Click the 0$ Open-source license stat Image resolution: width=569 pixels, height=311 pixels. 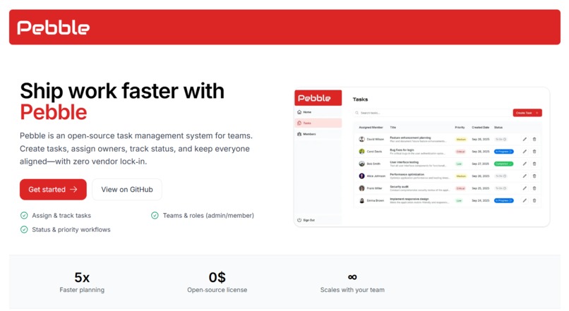(x=217, y=283)
